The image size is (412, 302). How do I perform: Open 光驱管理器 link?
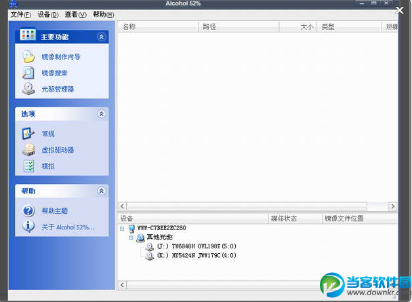click(58, 89)
